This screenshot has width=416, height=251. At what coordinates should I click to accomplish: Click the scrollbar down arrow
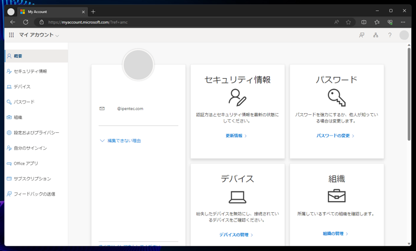coord(409,243)
